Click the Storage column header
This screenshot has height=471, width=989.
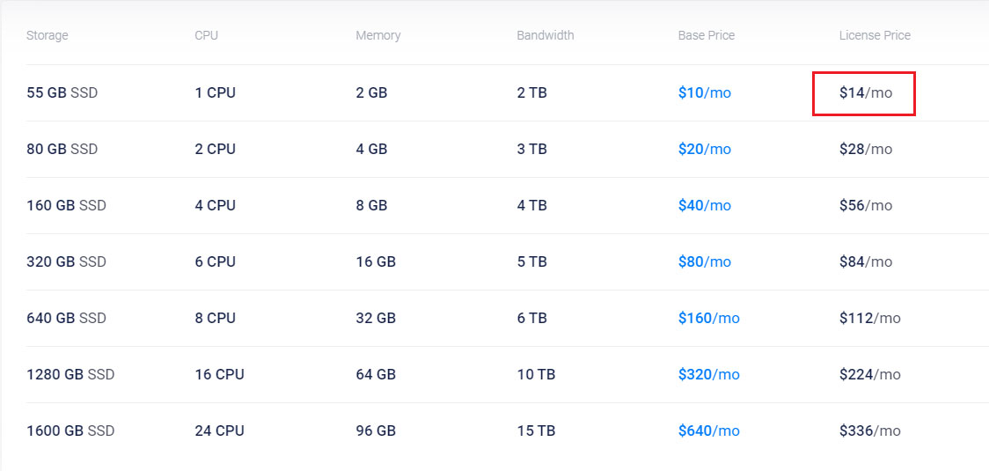tap(48, 35)
